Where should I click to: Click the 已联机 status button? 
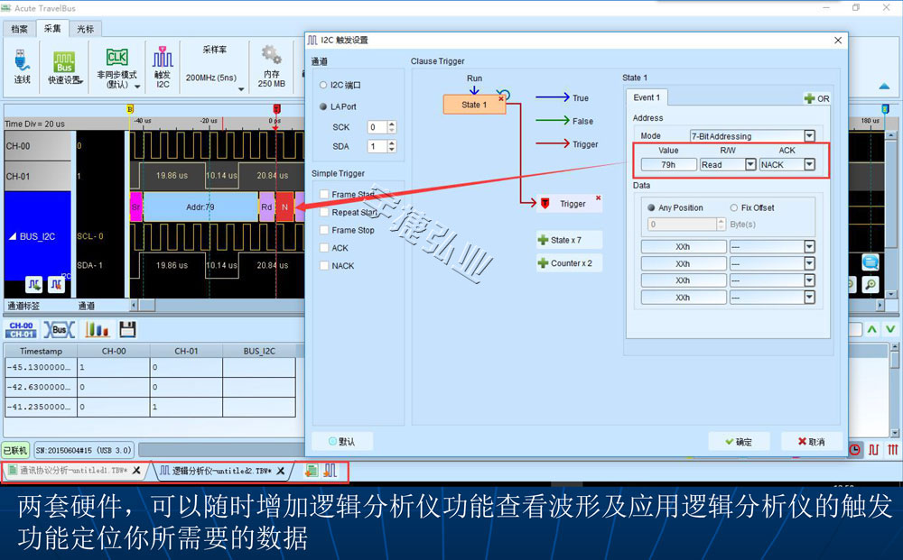(x=15, y=450)
